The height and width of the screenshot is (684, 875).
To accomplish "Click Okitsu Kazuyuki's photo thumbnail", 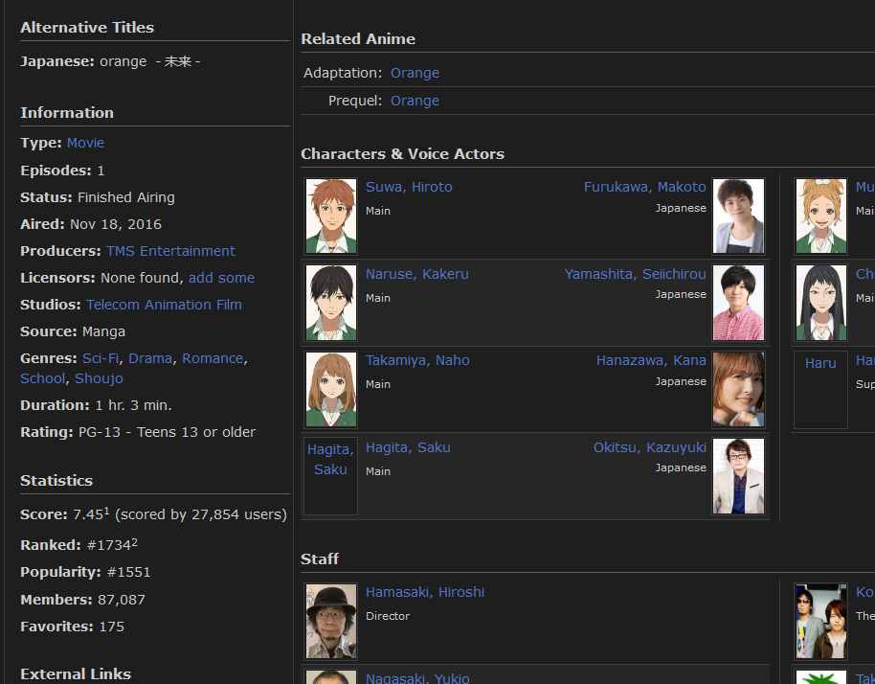I will click(x=738, y=476).
